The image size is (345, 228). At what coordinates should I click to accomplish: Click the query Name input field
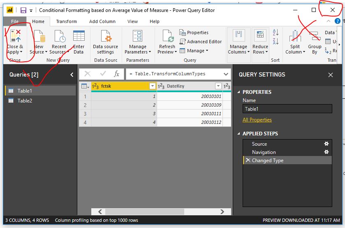tap(287, 109)
